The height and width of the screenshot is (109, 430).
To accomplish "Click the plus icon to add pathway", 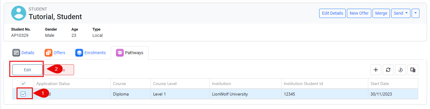I will 376,70.
